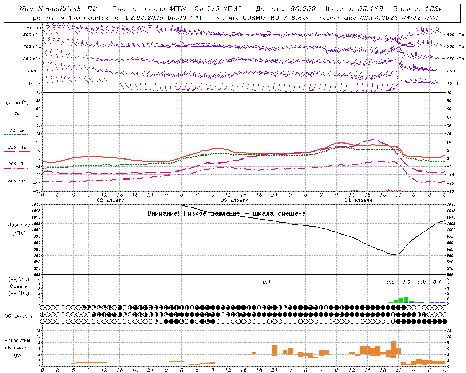Click the Td 2м dew point legend entry
The height and width of the screenshot is (373, 466).
coord(17,130)
